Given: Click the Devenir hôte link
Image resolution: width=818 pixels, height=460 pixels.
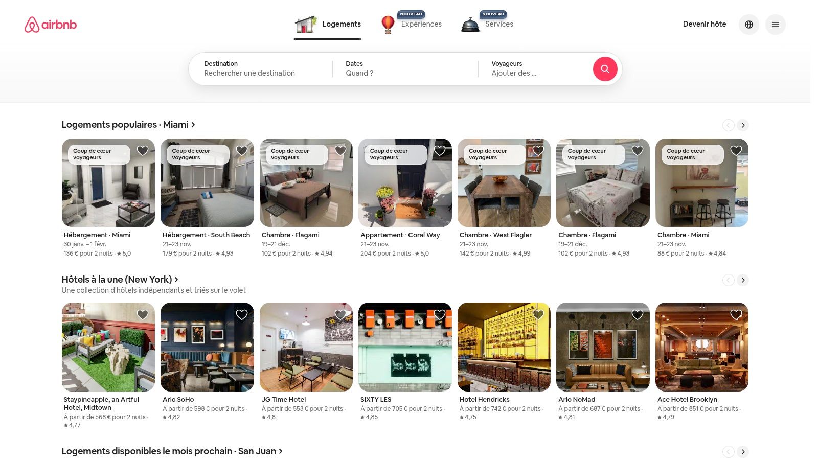Looking at the screenshot, I should pos(705,24).
